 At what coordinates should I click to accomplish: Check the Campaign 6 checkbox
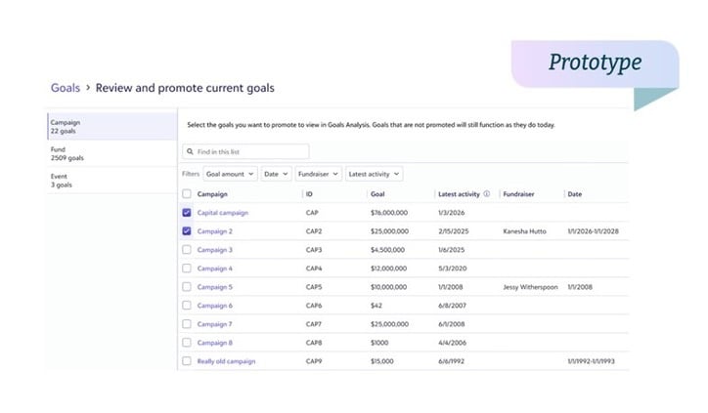coord(187,306)
